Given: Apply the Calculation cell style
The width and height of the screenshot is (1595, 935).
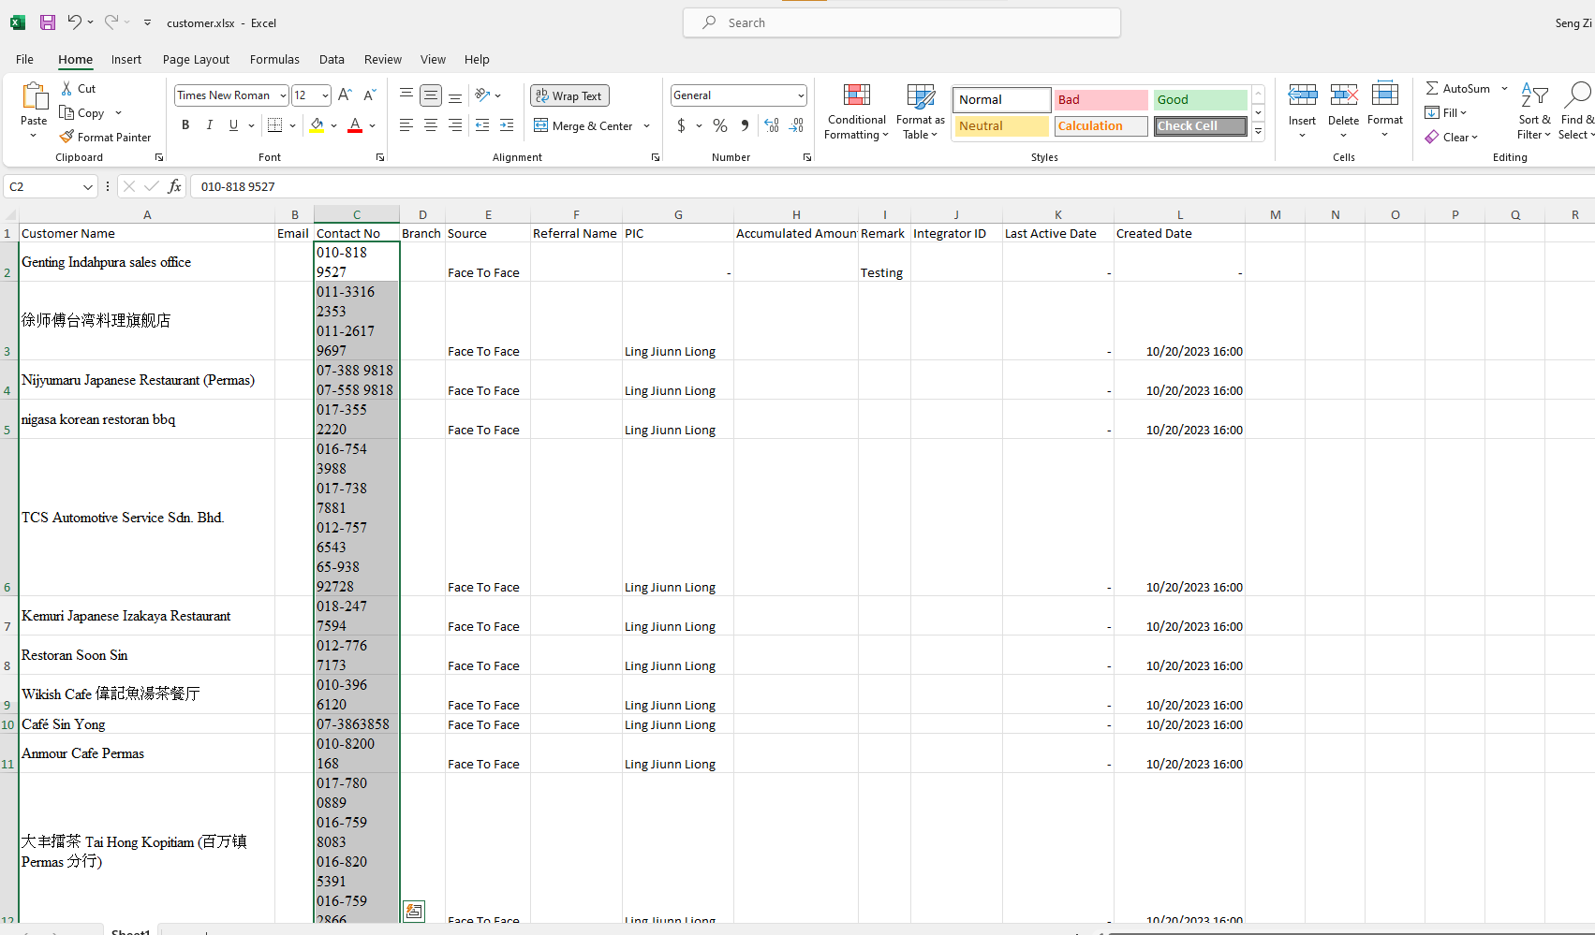Looking at the screenshot, I should (x=1100, y=125).
